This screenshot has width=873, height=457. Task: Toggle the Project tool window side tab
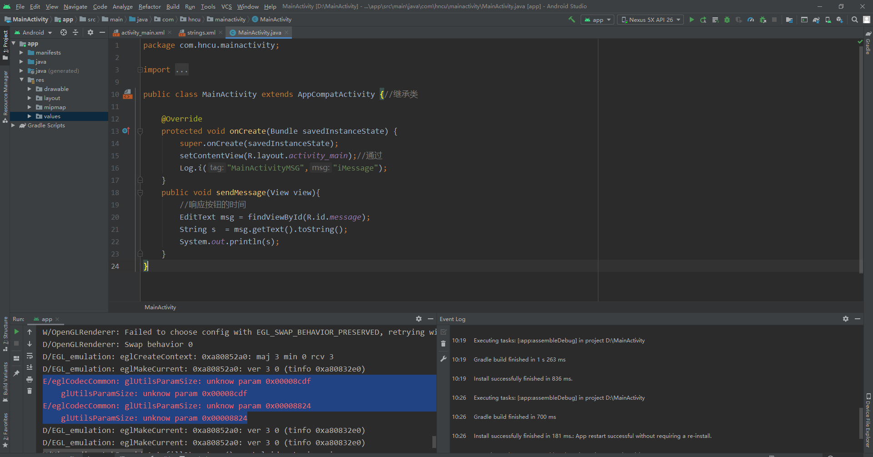tap(5, 45)
